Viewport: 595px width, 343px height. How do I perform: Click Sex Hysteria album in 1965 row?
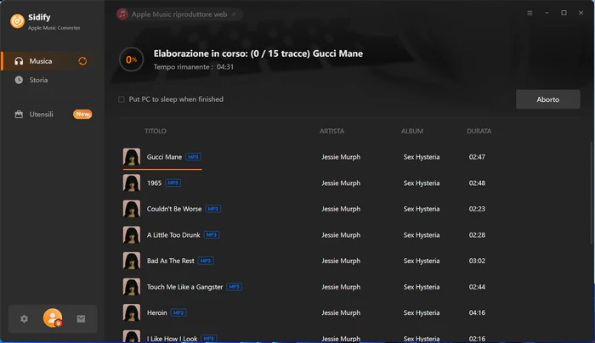click(422, 183)
